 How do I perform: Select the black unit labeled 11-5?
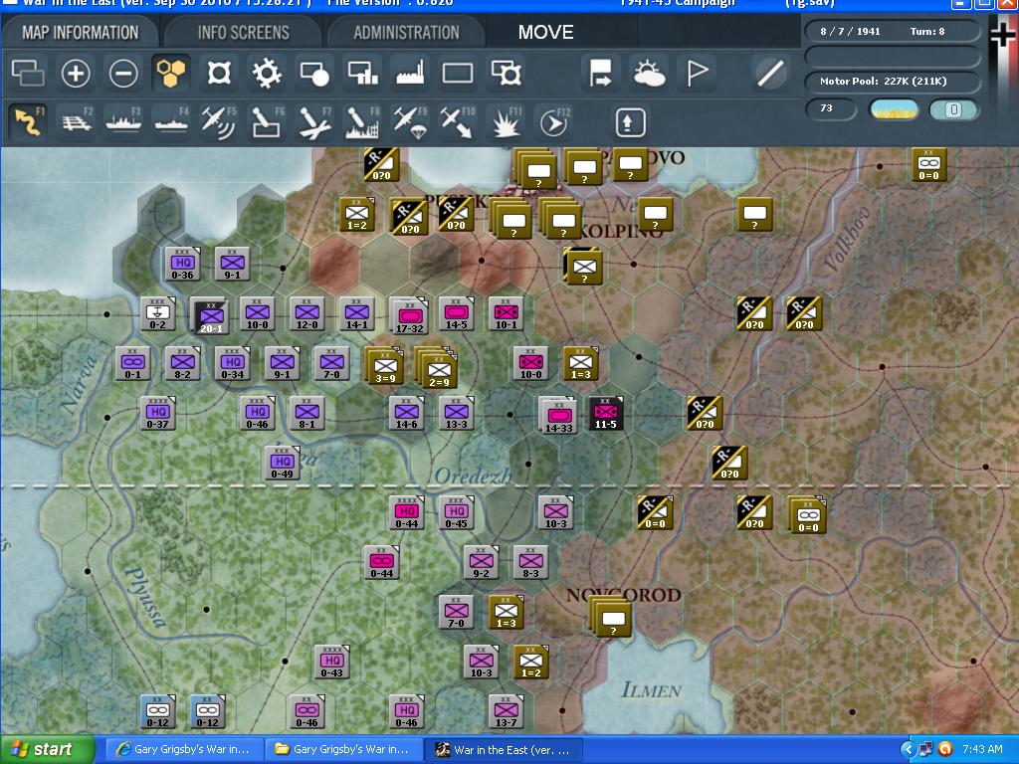click(605, 413)
